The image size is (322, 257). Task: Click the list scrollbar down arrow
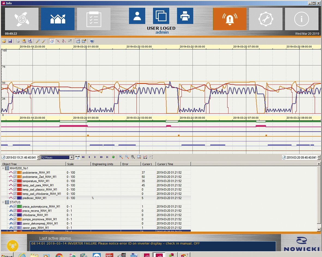(319, 230)
